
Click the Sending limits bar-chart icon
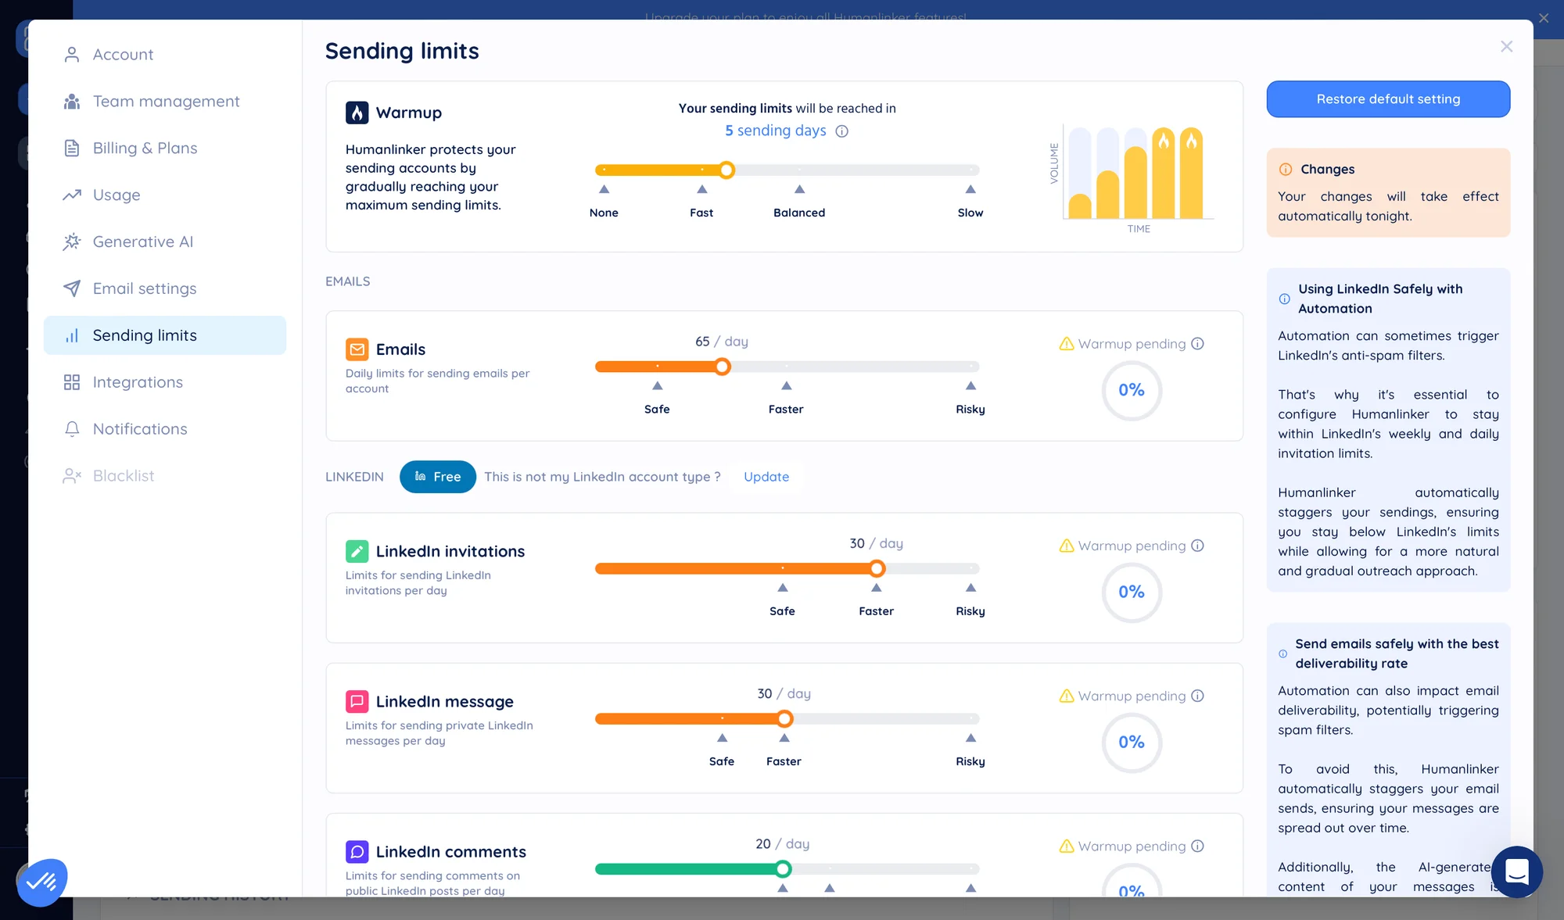(72, 335)
